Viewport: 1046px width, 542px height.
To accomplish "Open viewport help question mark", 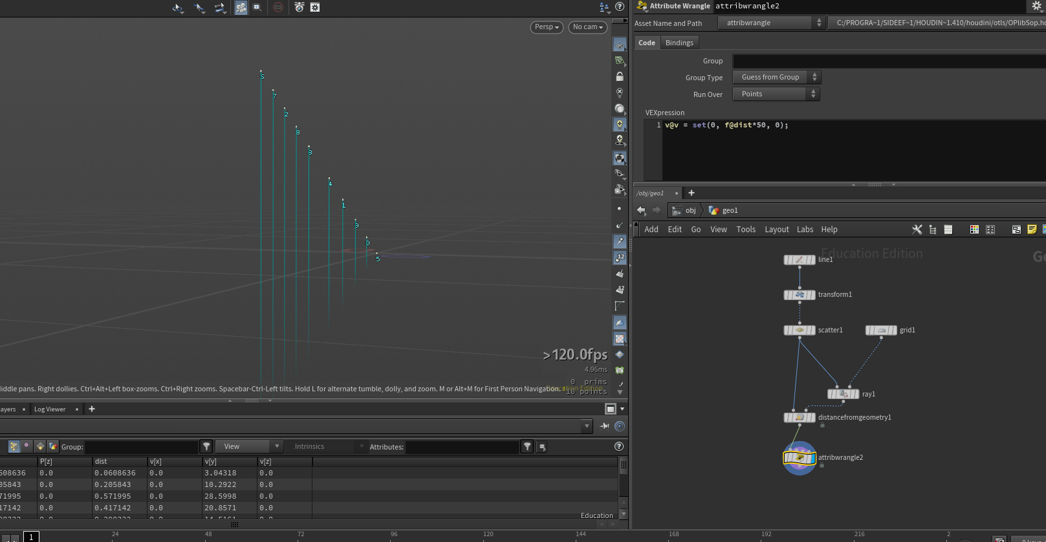I will 620,7.
